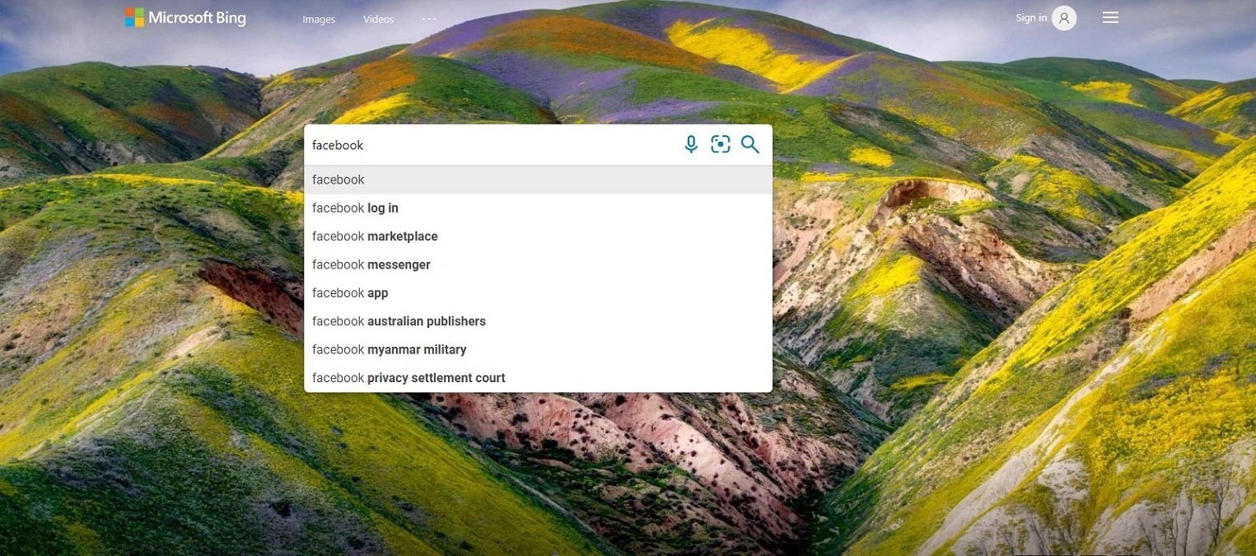Choose 'facebook myanmar military' suggestion

tap(539, 349)
